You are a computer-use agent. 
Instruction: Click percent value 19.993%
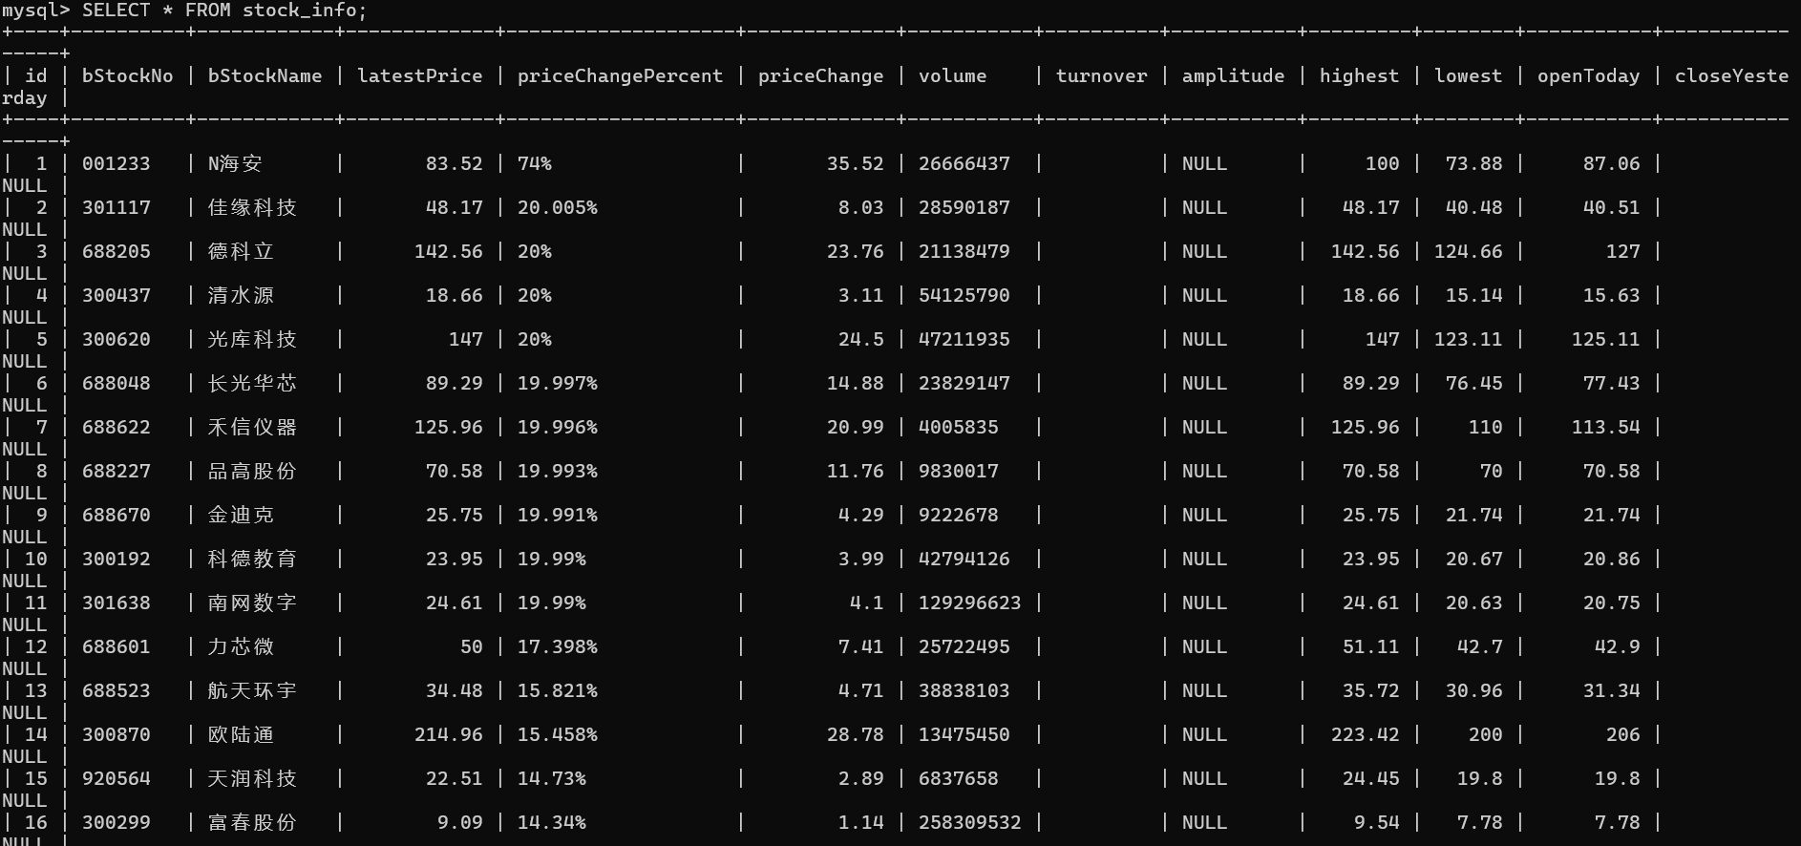tap(558, 471)
